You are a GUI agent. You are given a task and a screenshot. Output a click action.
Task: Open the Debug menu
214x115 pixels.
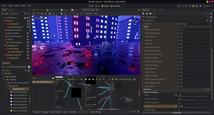(x=17, y=6)
